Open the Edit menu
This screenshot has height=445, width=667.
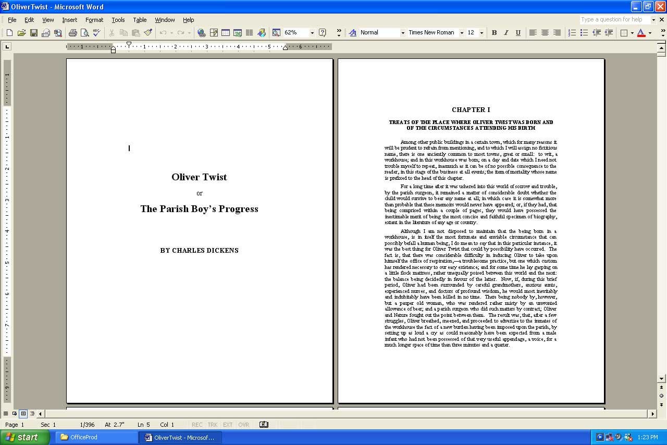click(x=29, y=20)
